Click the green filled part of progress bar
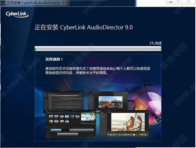This screenshot has width=196, height=148. 36,49
